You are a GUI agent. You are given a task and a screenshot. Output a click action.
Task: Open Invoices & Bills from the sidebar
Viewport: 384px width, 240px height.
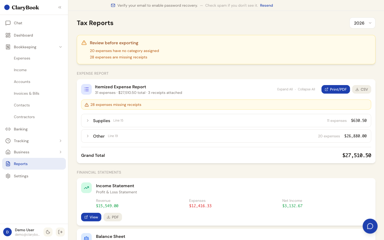click(27, 93)
